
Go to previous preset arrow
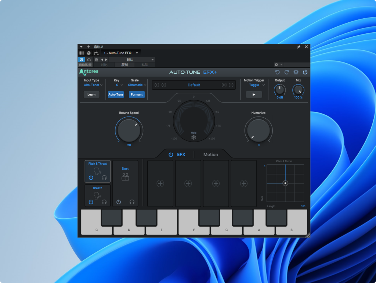coord(157,85)
